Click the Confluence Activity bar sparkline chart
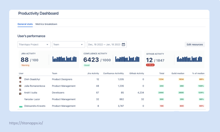Viewport: 220px width, 132px height. coord(127,59)
